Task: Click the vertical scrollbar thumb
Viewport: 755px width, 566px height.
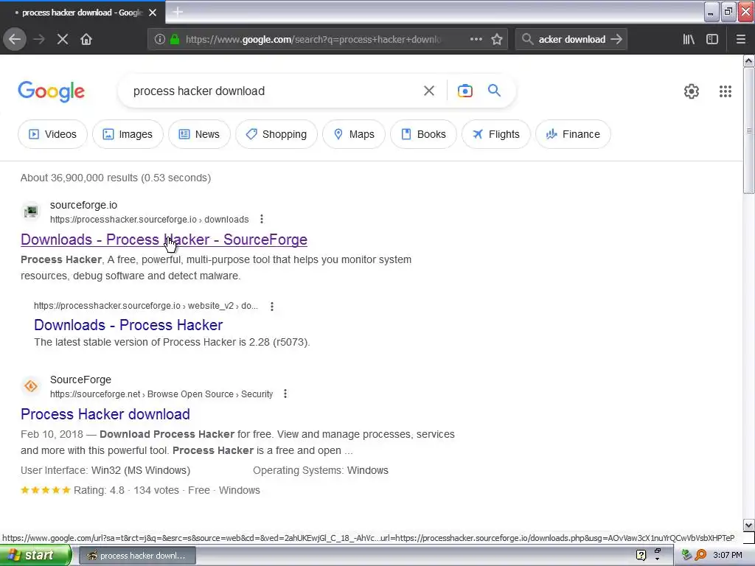Action: point(748,130)
